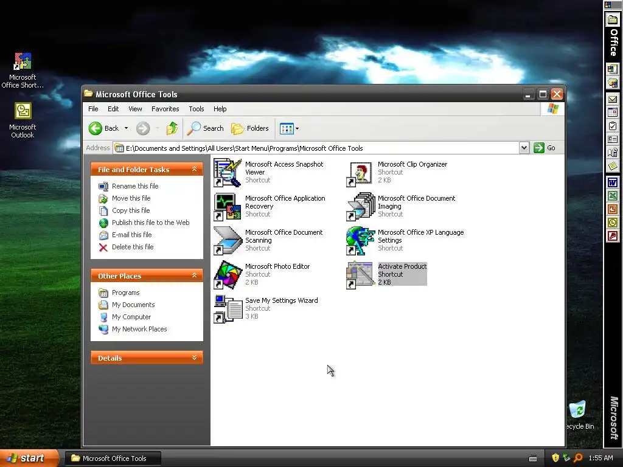Click New Contact card icon on Shortcut Bar
Image resolution: width=623 pixels, height=467 pixels.
coord(612,139)
